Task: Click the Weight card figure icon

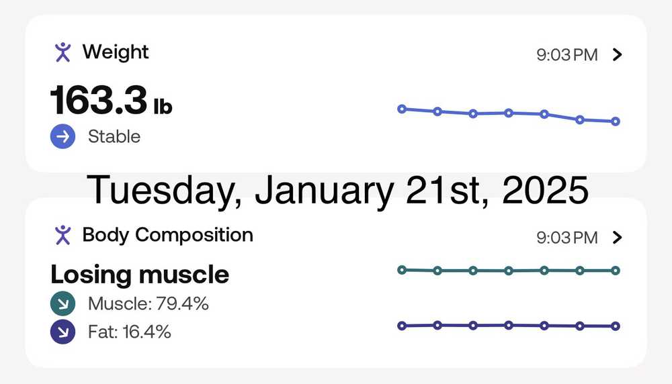Action: 62,52
